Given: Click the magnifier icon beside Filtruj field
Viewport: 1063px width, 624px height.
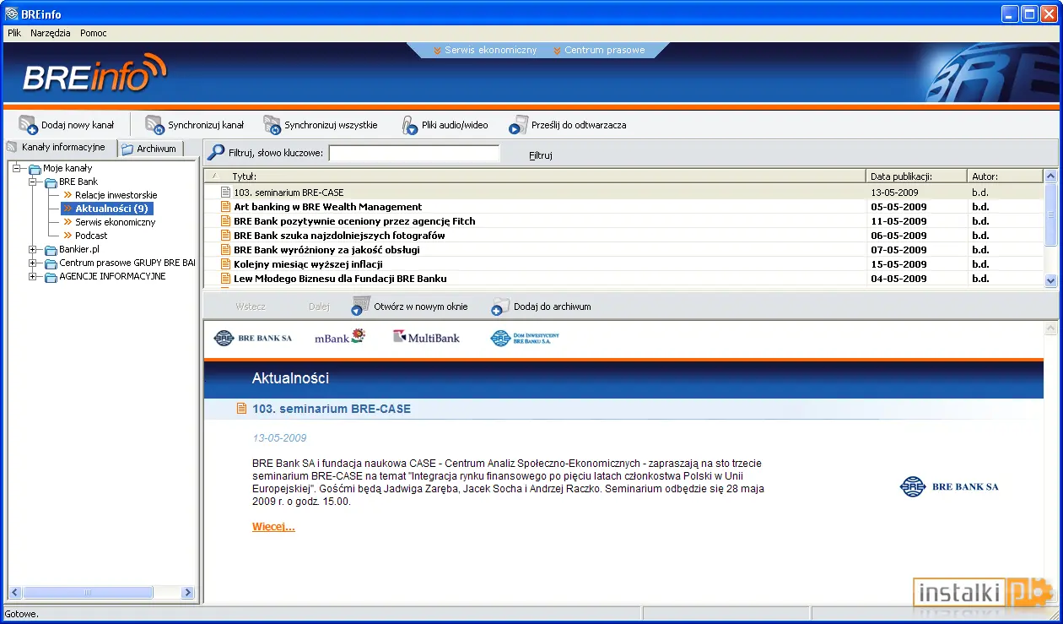Looking at the screenshot, I should 216,153.
